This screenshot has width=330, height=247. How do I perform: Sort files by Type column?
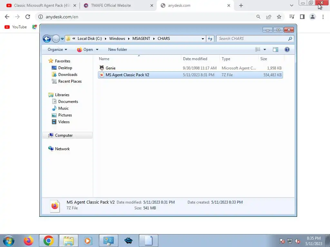(x=239, y=59)
